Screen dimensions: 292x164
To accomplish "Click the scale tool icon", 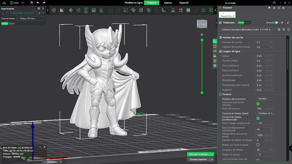I will 126,10.
